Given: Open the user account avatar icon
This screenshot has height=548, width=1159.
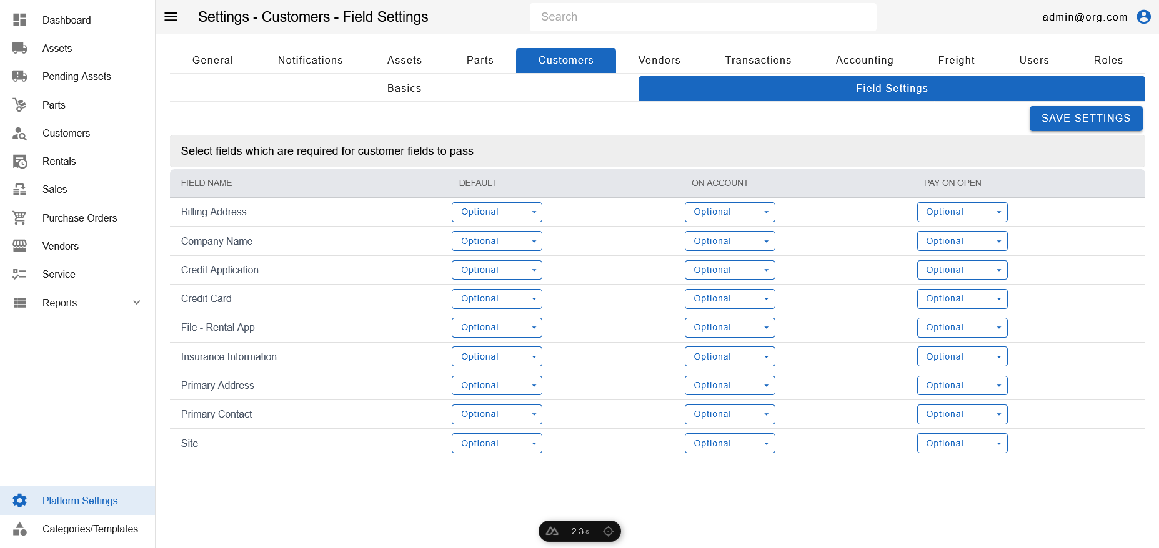Looking at the screenshot, I should coord(1143,17).
